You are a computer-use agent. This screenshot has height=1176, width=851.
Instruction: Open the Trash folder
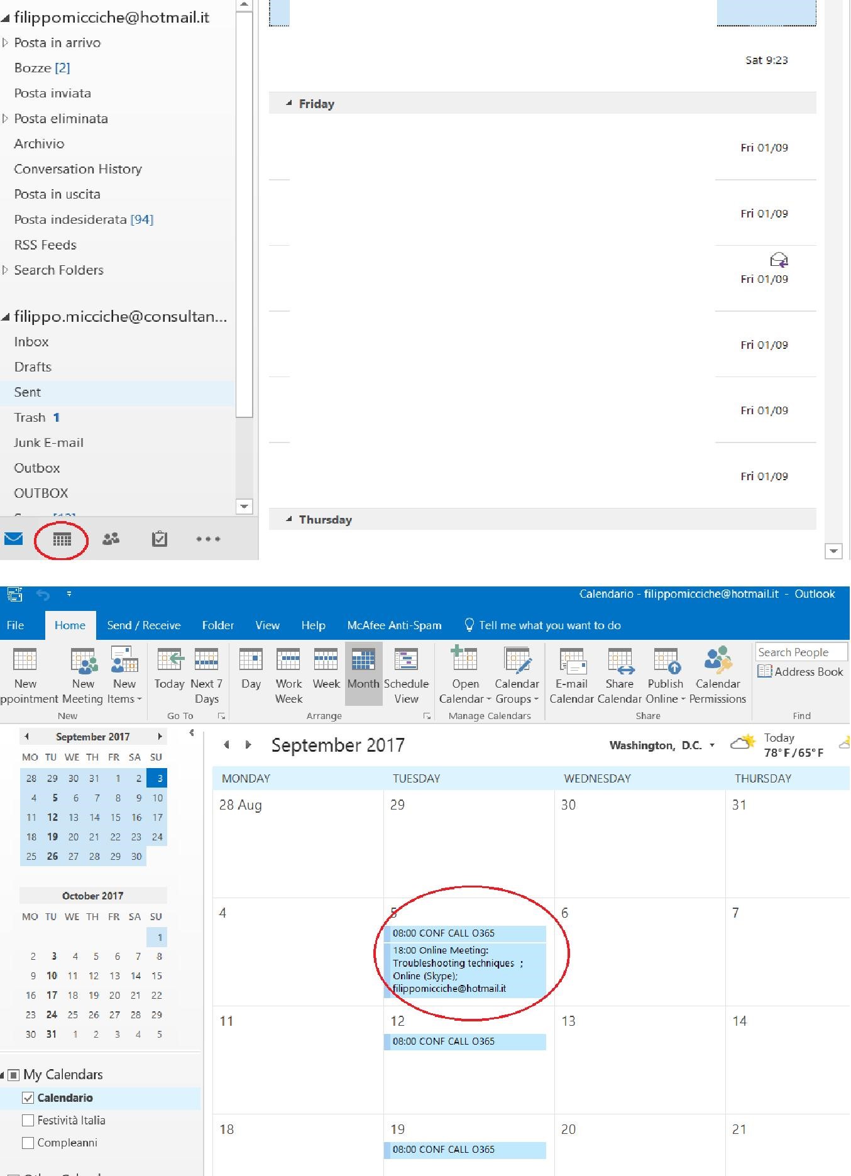(36, 417)
